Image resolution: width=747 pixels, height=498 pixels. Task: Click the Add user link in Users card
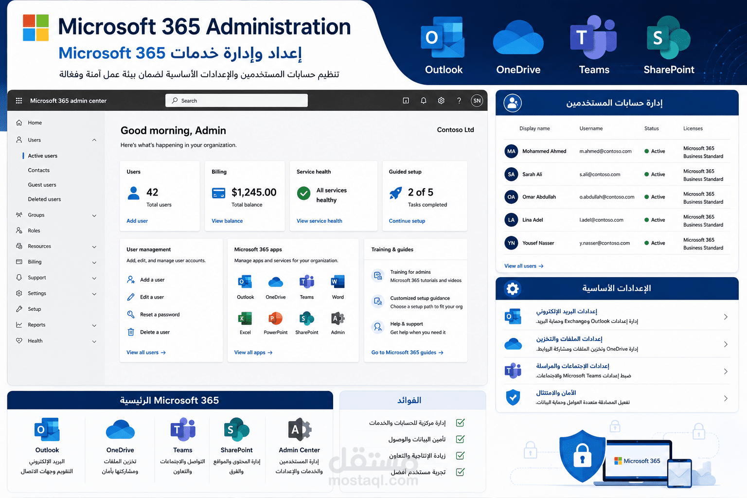(x=137, y=221)
